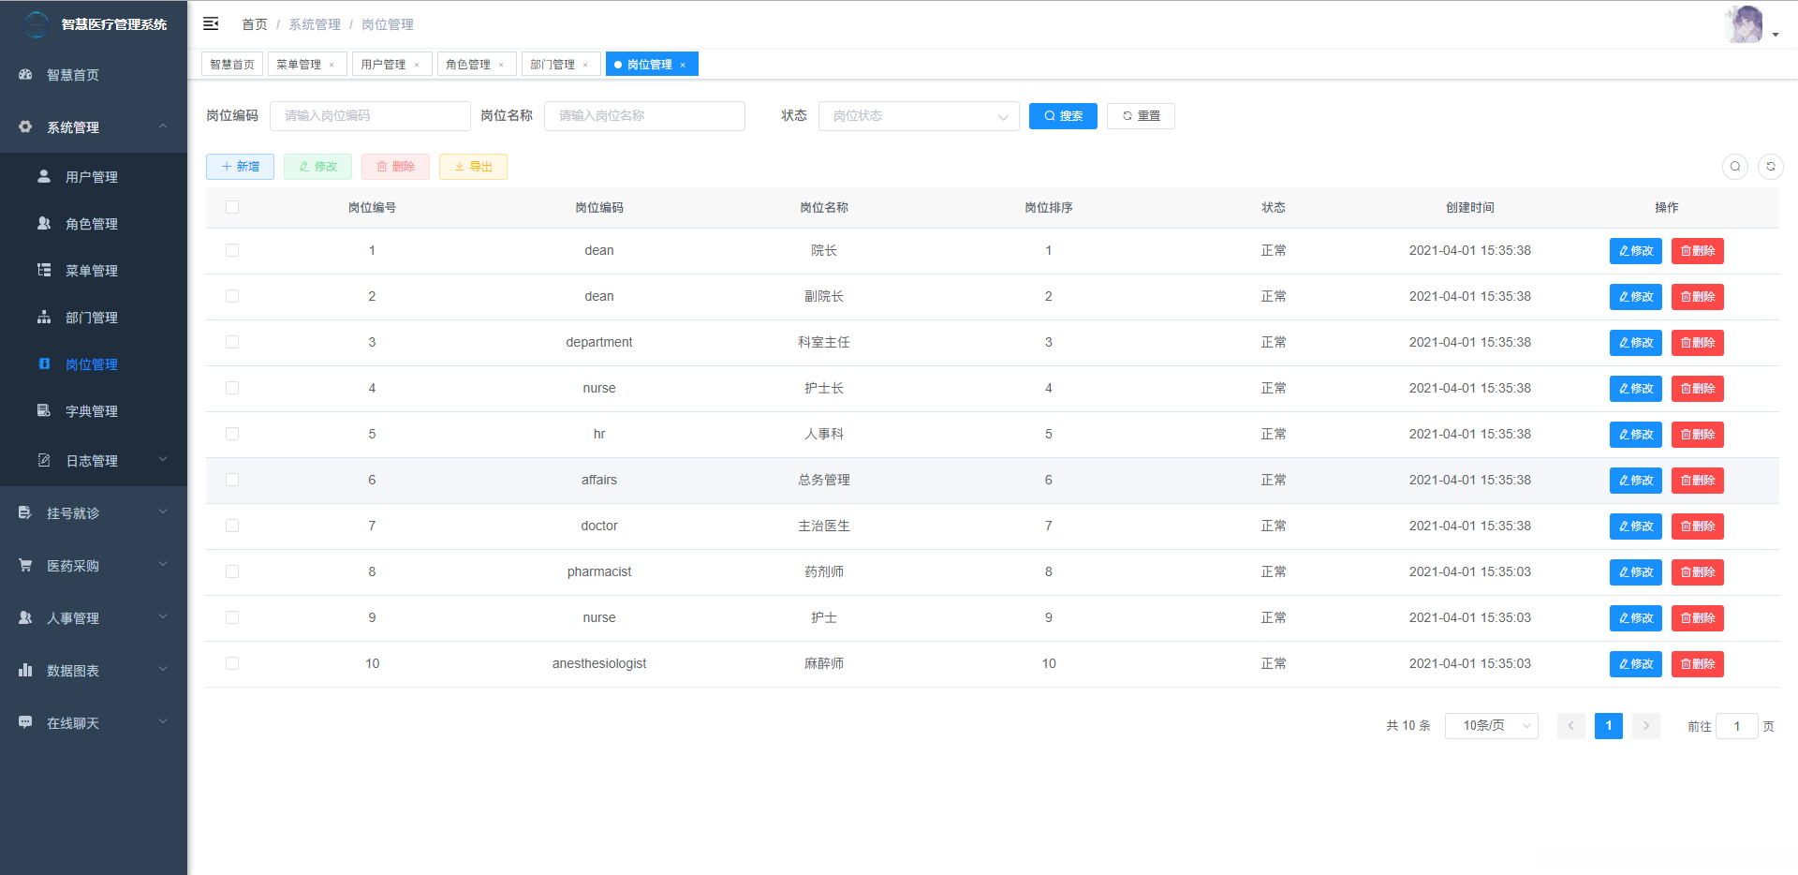Click the blue 搜索 button
Viewport: 1798px width, 875px height.
coord(1063,116)
